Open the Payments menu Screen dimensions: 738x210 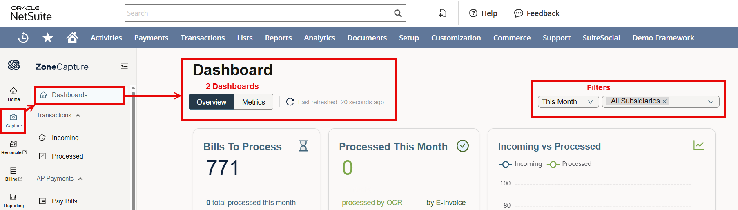point(151,38)
